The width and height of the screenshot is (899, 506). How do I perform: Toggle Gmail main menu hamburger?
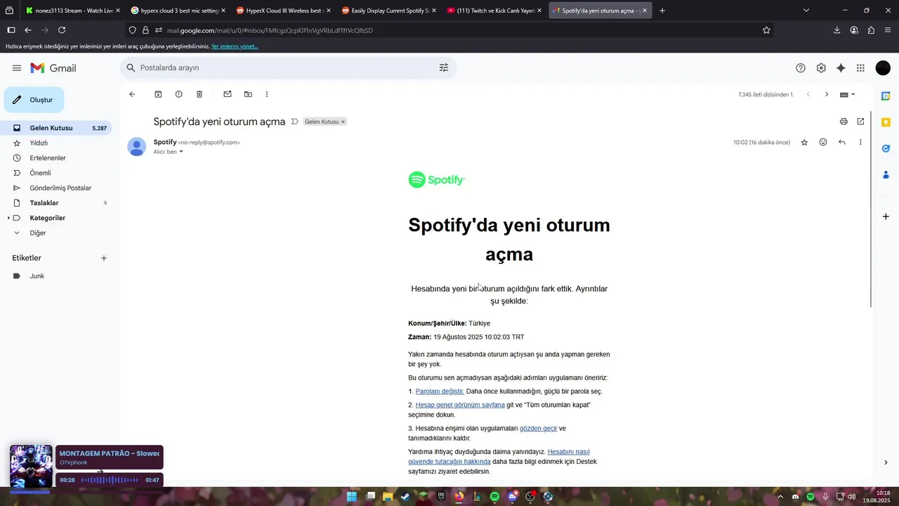(17, 68)
